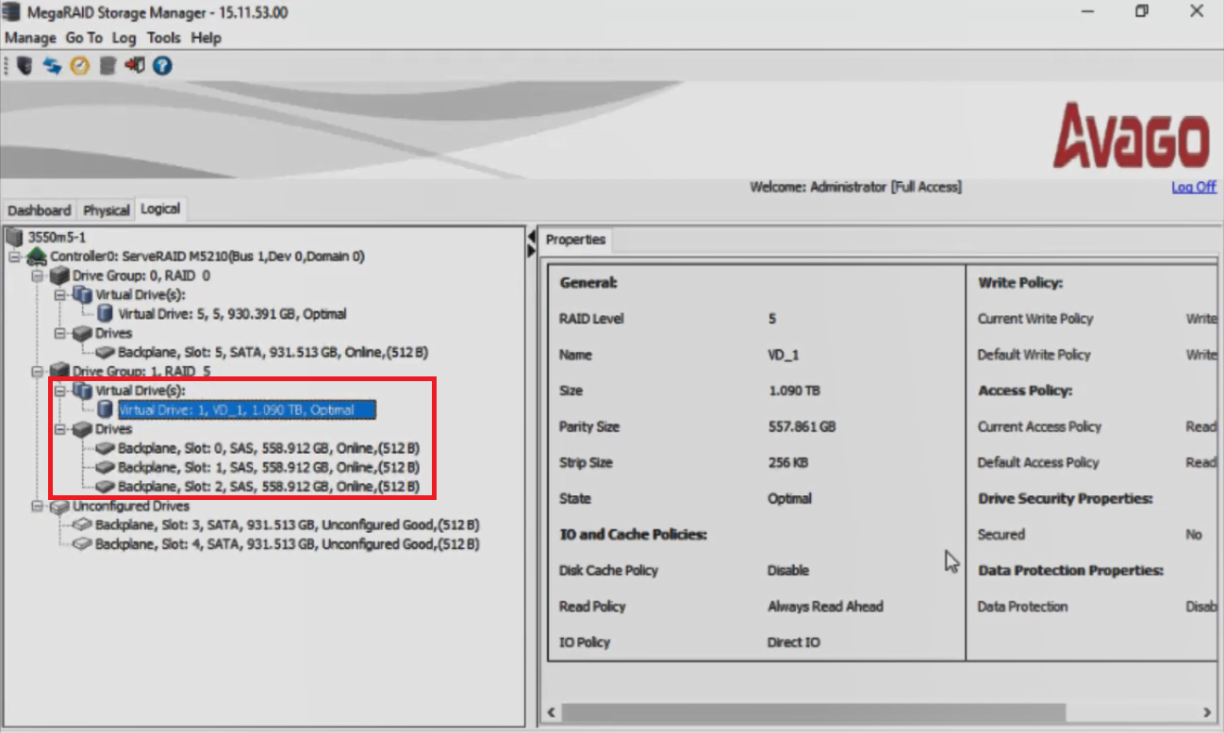This screenshot has width=1224, height=733.
Task: Collapse Virtual Drive(s) under Drive Group 0
Action: pyautogui.click(x=59, y=295)
